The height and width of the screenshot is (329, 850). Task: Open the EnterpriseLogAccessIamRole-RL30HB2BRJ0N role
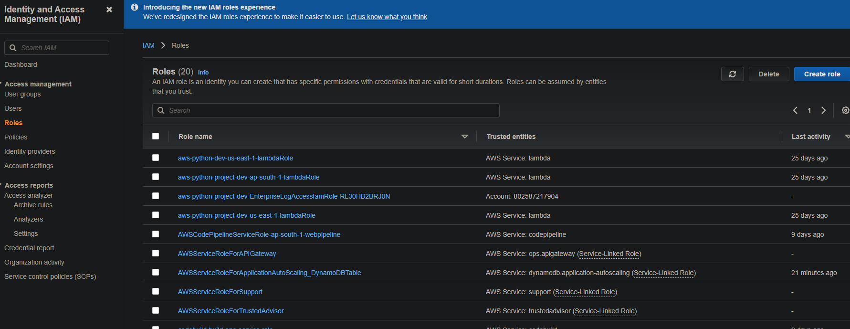(284, 196)
